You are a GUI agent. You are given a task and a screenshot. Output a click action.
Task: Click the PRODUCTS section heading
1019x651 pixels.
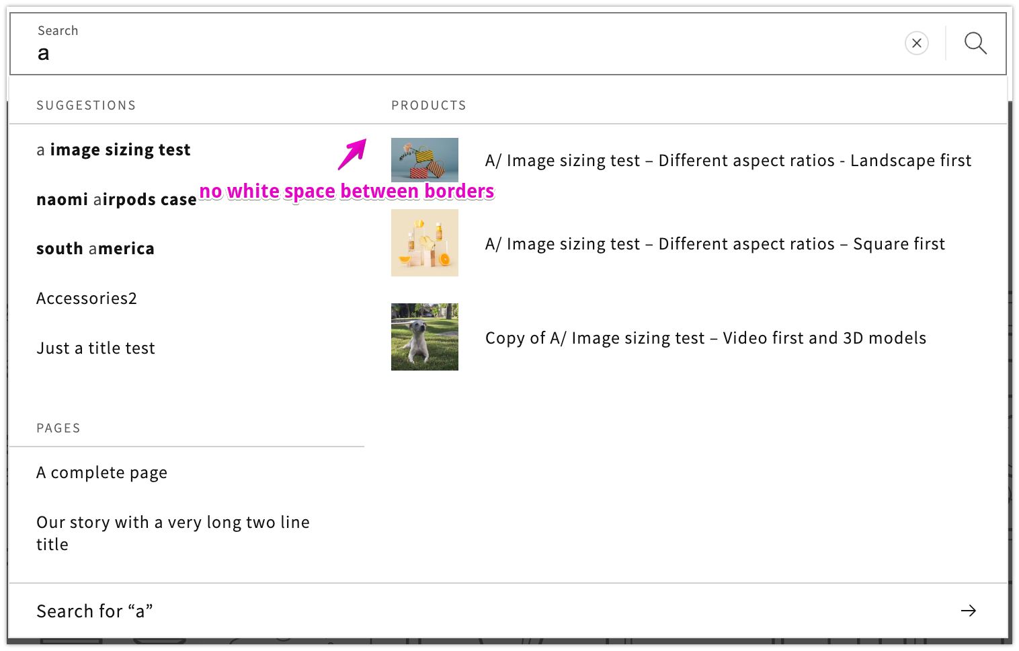(x=429, y=106)
